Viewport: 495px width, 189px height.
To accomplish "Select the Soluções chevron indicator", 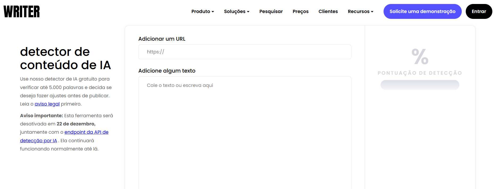I will click(x=248, y=12).
